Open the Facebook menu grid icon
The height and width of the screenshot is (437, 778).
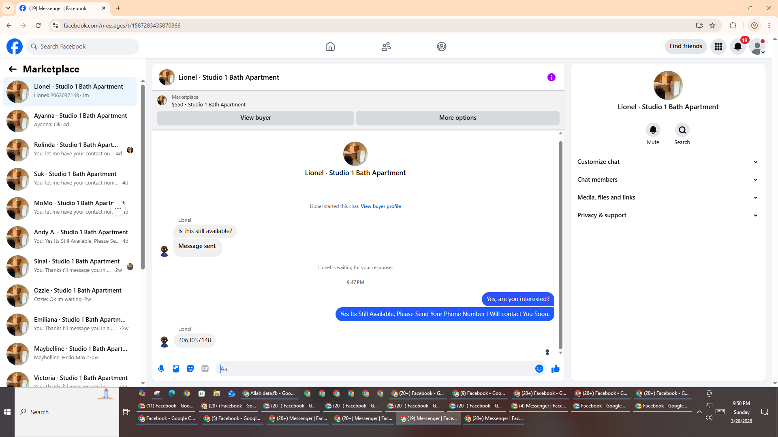pyautogui.click(x=718, y=47)
